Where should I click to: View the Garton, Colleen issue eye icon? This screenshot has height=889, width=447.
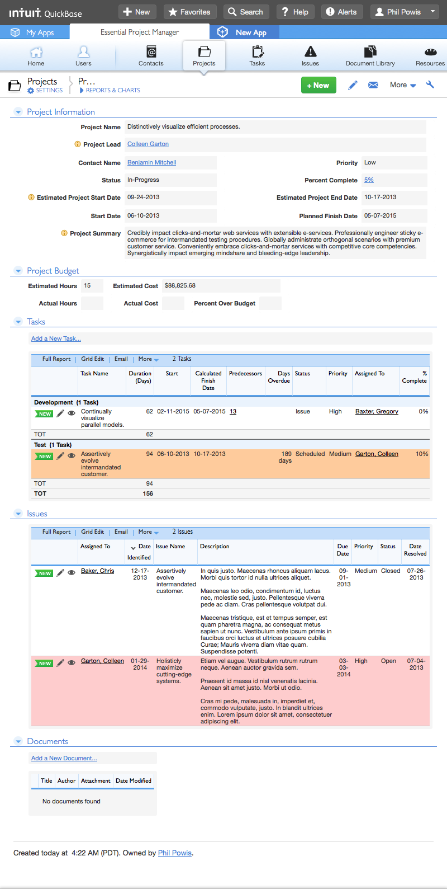72,663
